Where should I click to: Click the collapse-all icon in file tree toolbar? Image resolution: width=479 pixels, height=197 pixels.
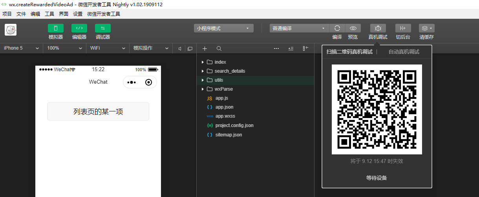coord(291,48)
